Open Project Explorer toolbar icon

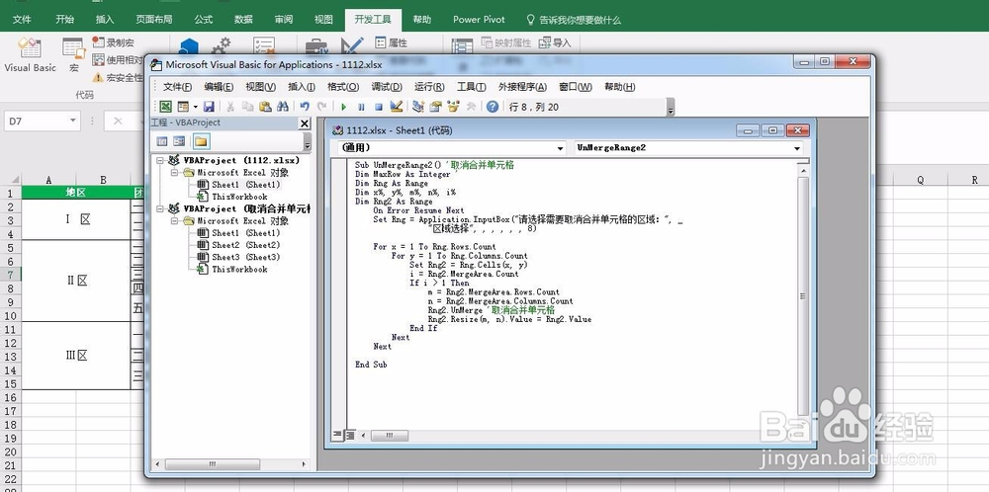(417, 107)
